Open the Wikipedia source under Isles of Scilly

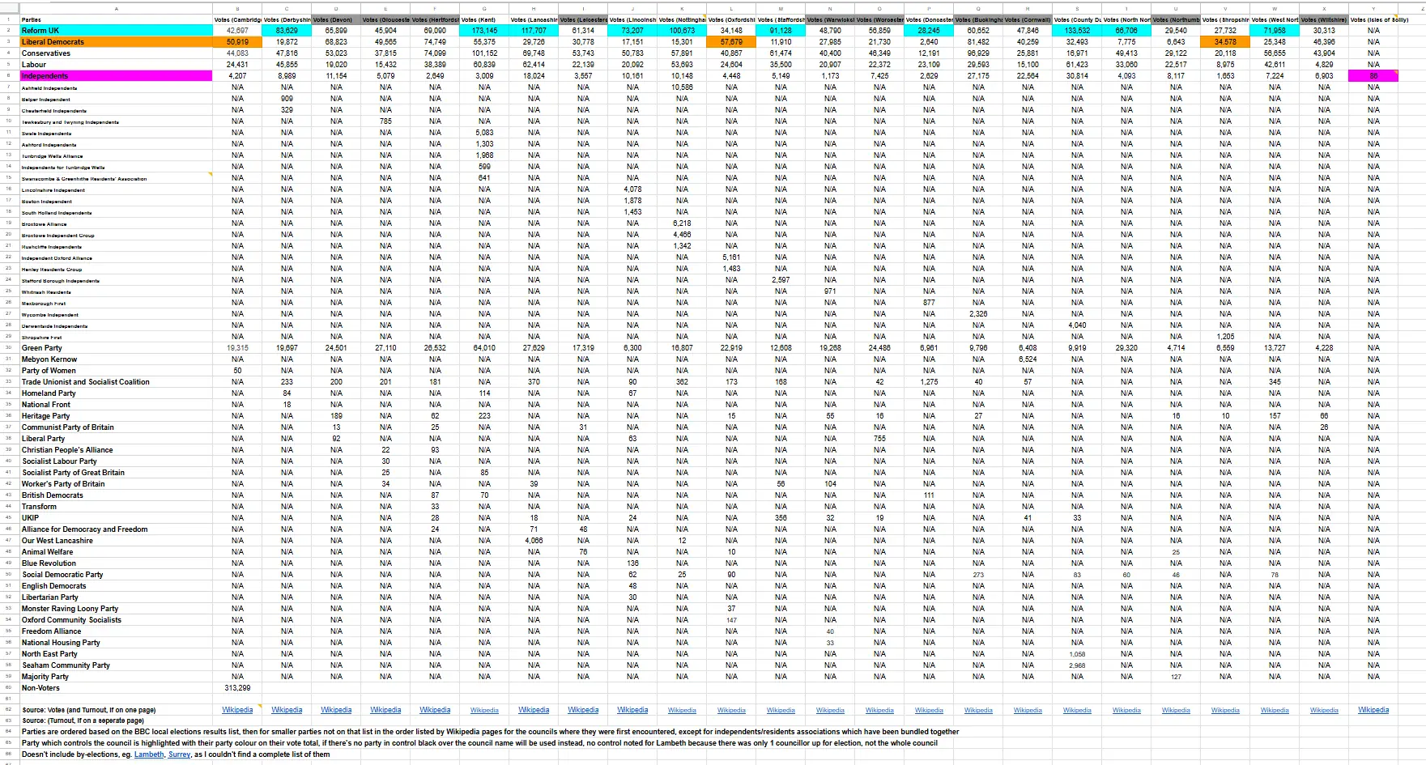click(1373, 710)
